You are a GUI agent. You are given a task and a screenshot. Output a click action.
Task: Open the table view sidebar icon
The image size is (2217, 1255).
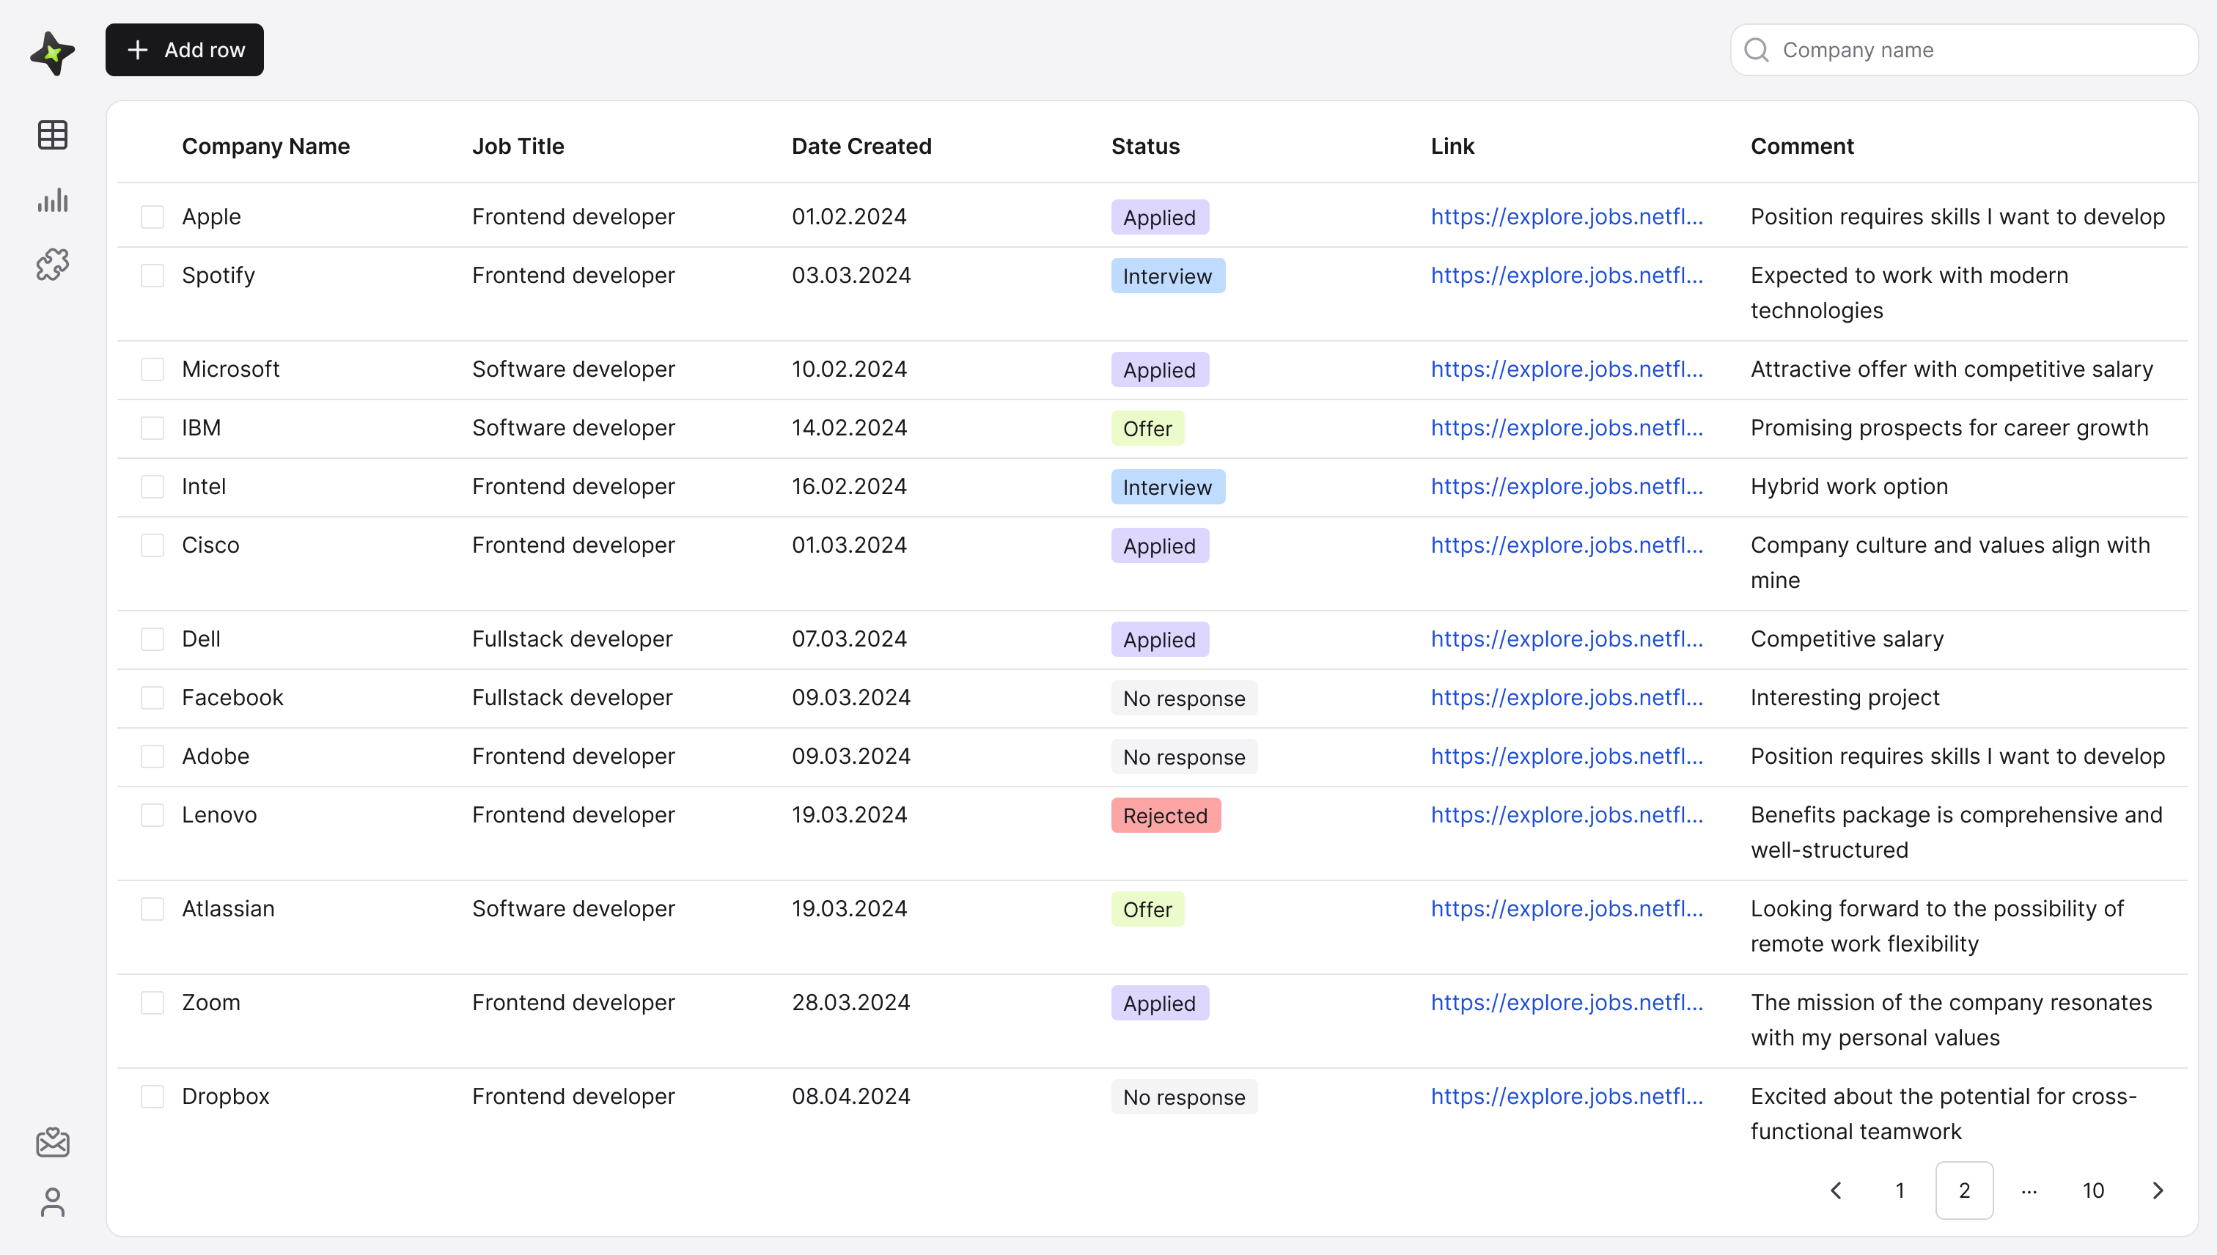point(53,134)
